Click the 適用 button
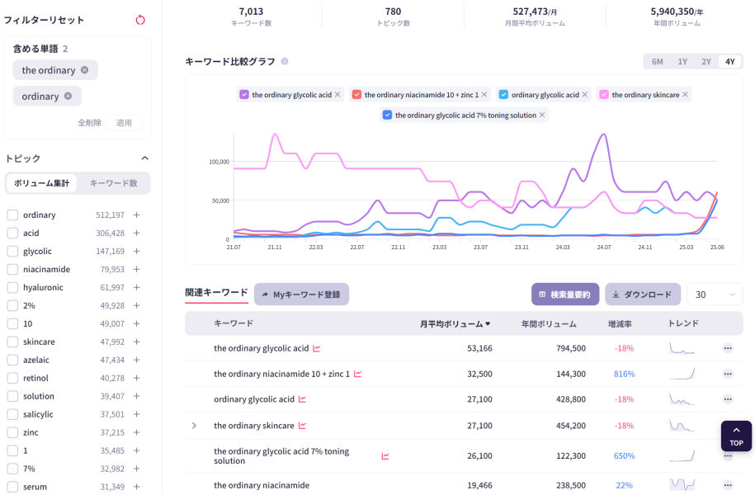 [x=124, y=123]
